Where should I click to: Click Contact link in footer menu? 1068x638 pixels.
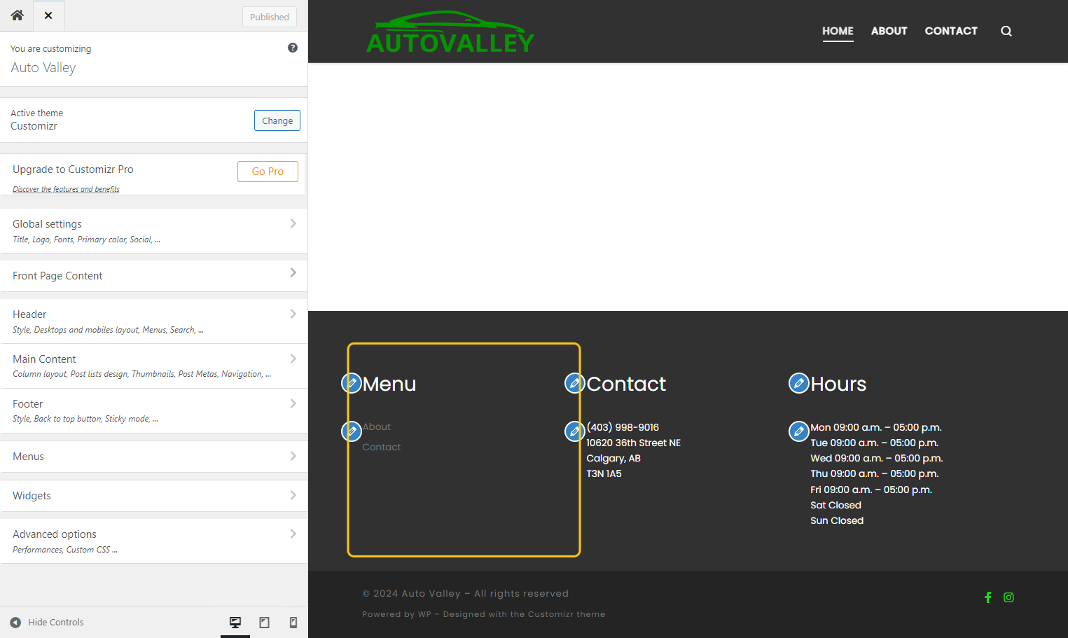(x=382, y=447)
